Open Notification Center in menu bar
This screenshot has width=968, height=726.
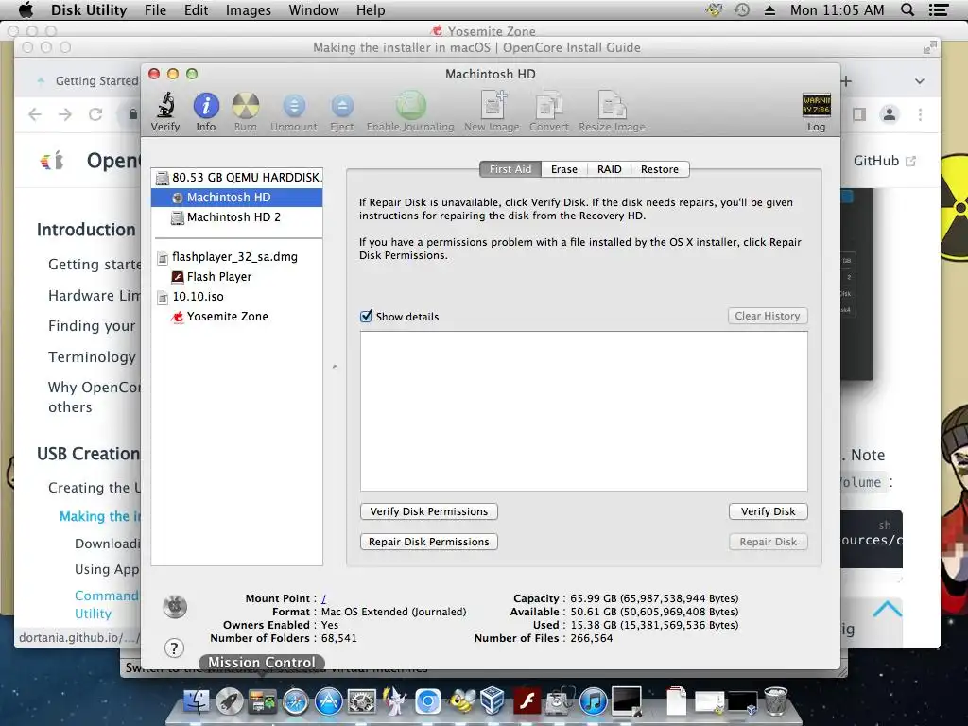click(939, 9)
